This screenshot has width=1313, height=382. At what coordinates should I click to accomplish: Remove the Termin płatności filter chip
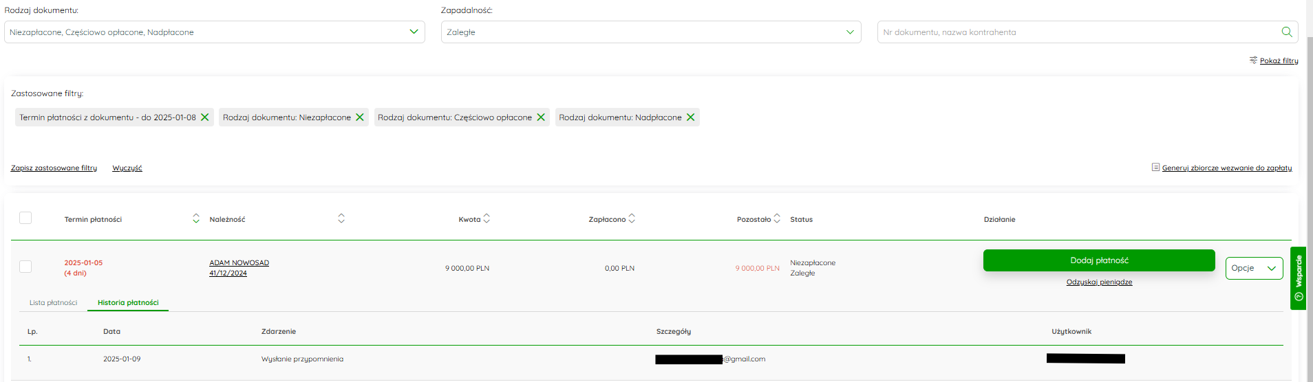pos(204,117)
